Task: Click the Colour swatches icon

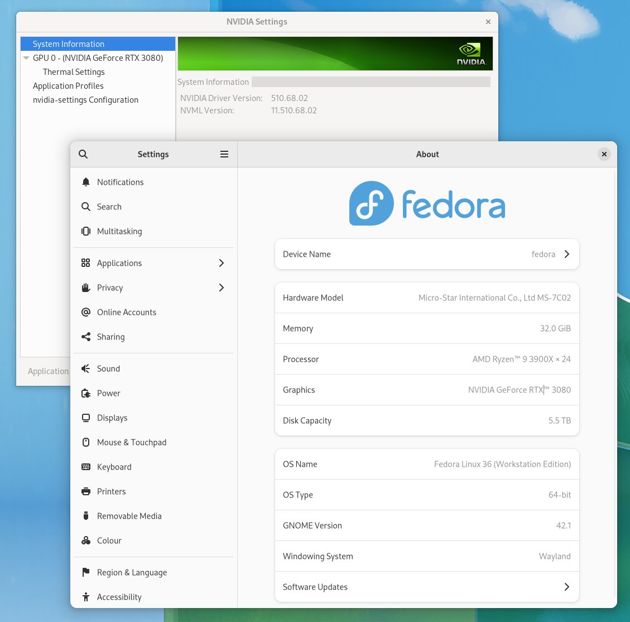Action: [85, 540]
